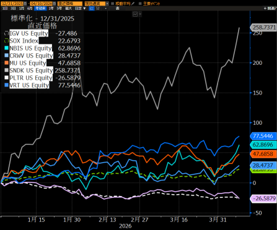Toggle IGV US Equity legend marker
This screenshot has height=230, width=277.
(7, 33)
